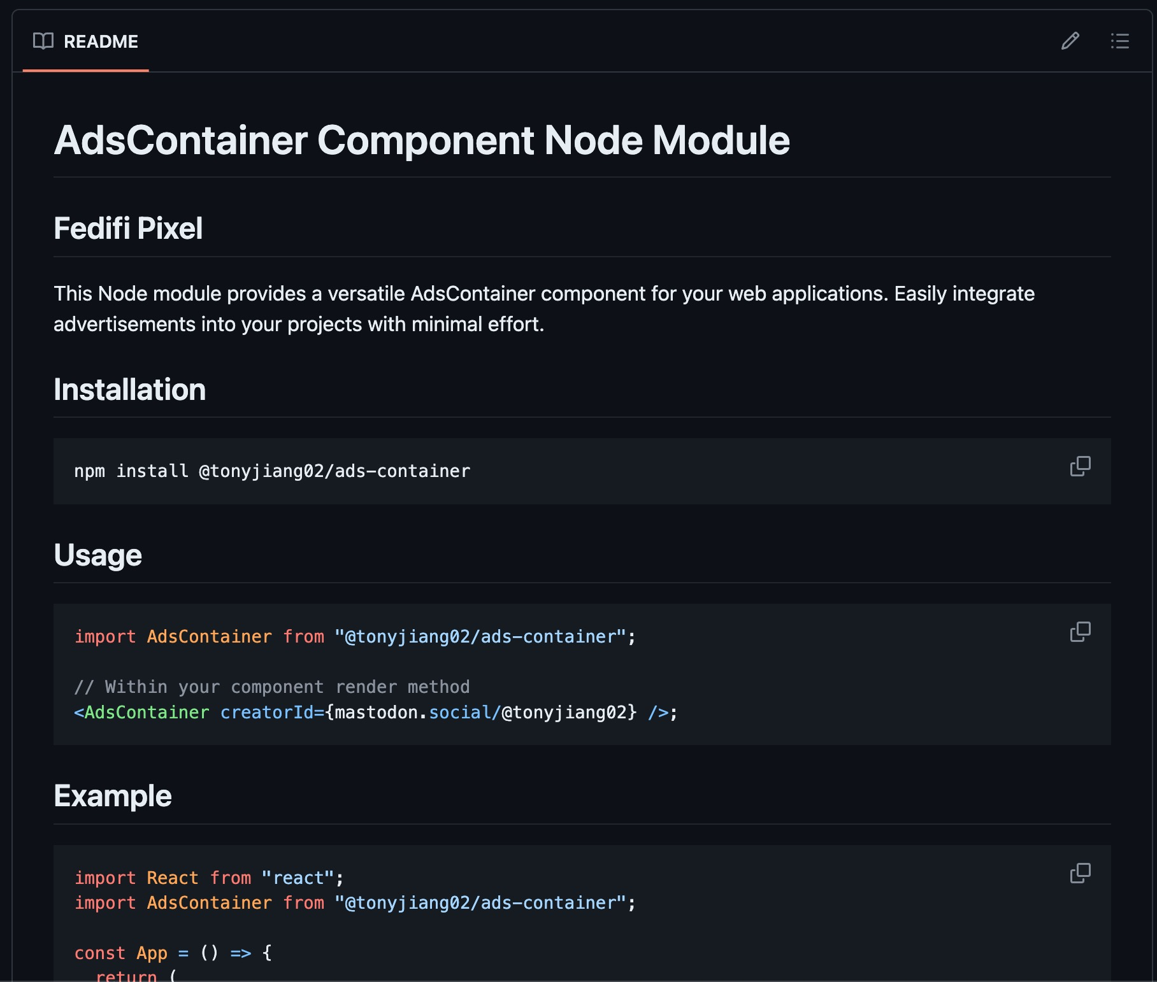Click the Fedifi Pixel heading
This screenshot has height=982, width=1157.
[x=128, y=229]
